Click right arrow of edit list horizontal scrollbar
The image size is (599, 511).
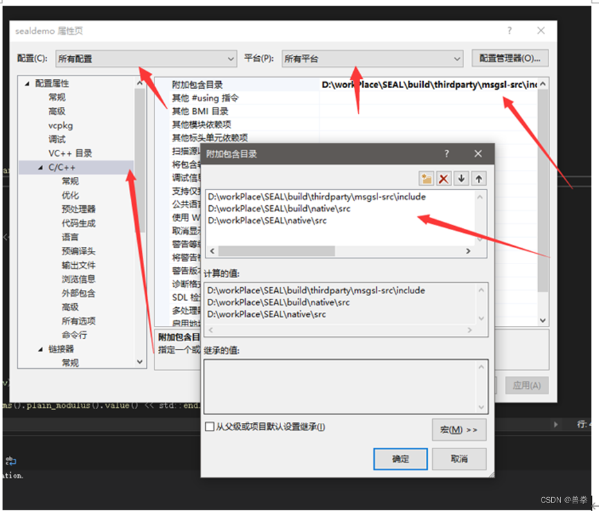[x=468, y=251]
